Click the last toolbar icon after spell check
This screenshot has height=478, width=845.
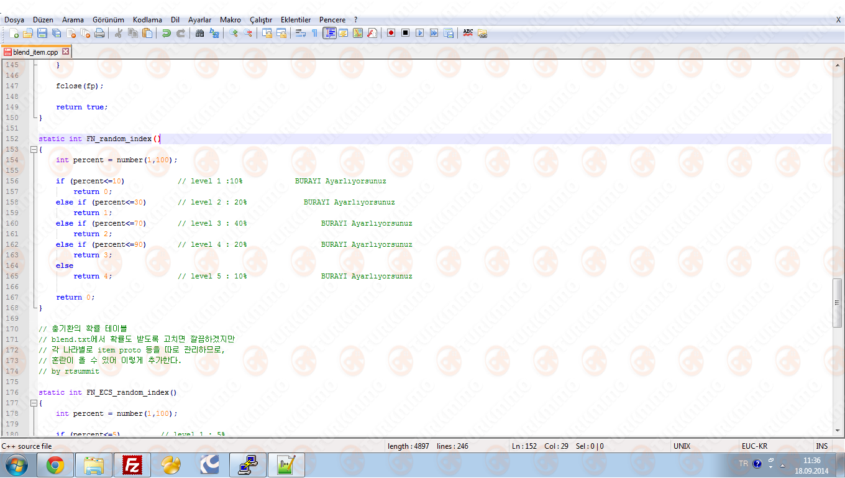482,33
